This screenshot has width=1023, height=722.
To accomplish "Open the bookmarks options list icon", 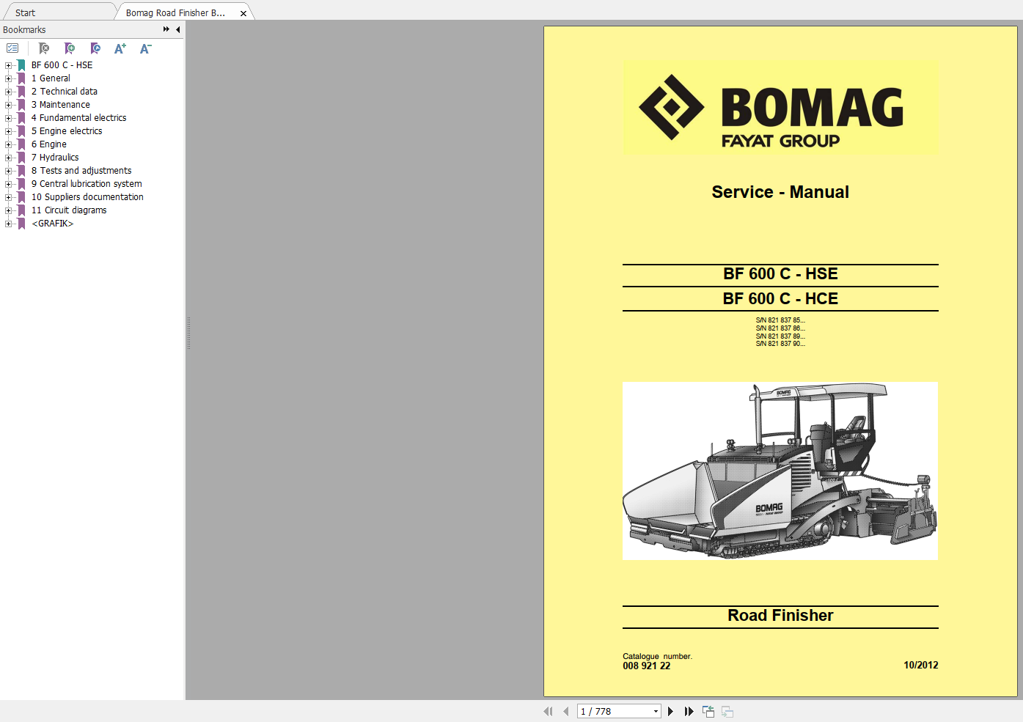I will [x=12, y=48].
